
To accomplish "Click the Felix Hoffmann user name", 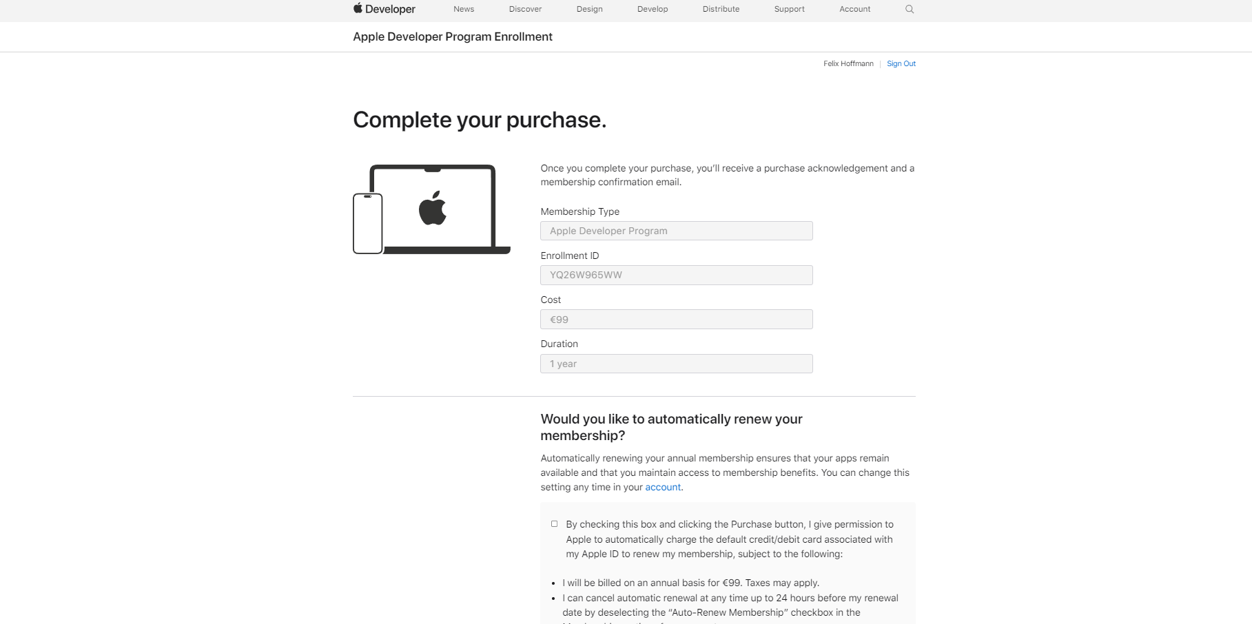I will click(848, 63).
